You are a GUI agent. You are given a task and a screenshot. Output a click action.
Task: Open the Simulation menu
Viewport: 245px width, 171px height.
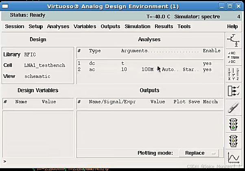[137, 27]
